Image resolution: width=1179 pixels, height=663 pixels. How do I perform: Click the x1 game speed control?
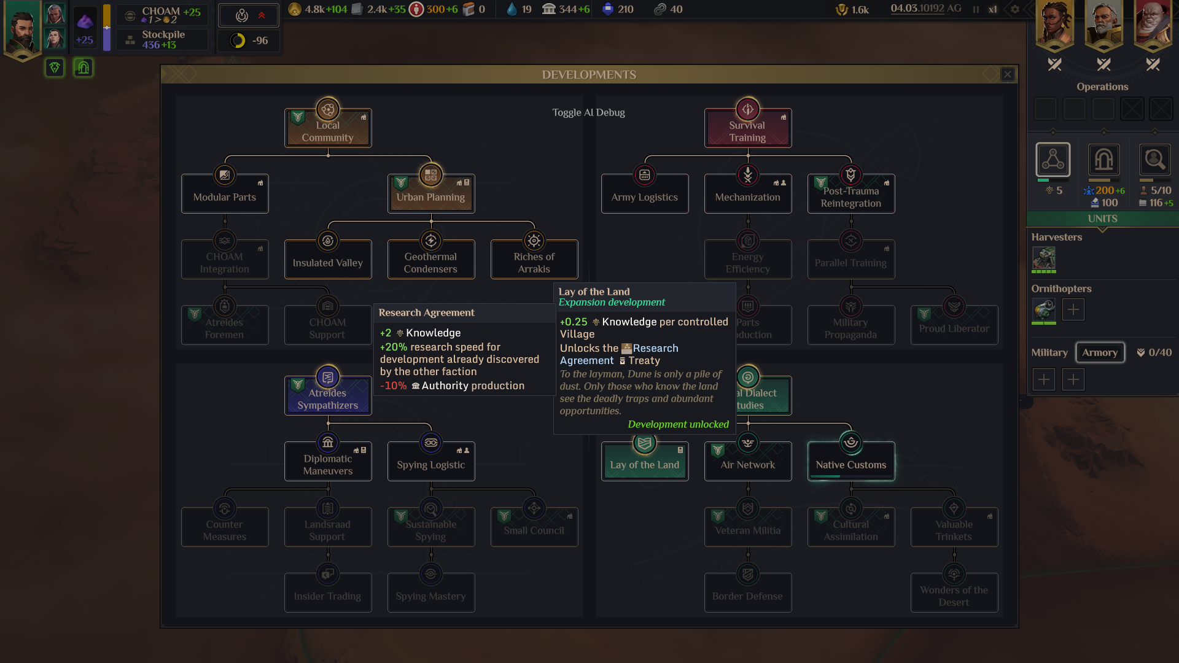(992, 9)
